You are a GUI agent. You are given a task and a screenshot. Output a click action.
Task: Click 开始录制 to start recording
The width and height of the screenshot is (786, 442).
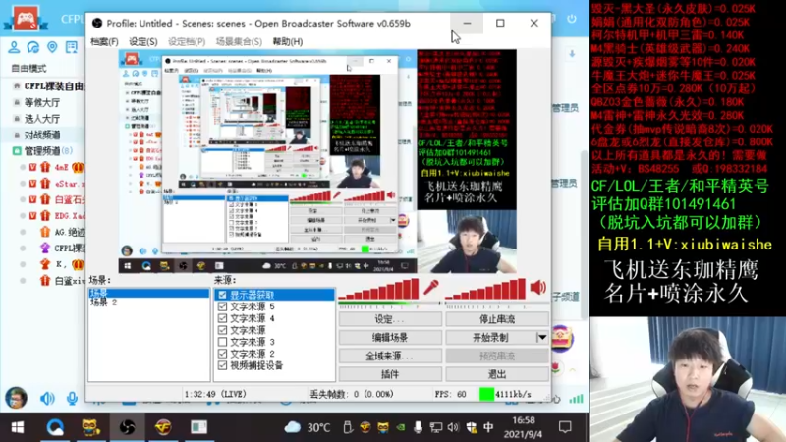pos(490,337)
